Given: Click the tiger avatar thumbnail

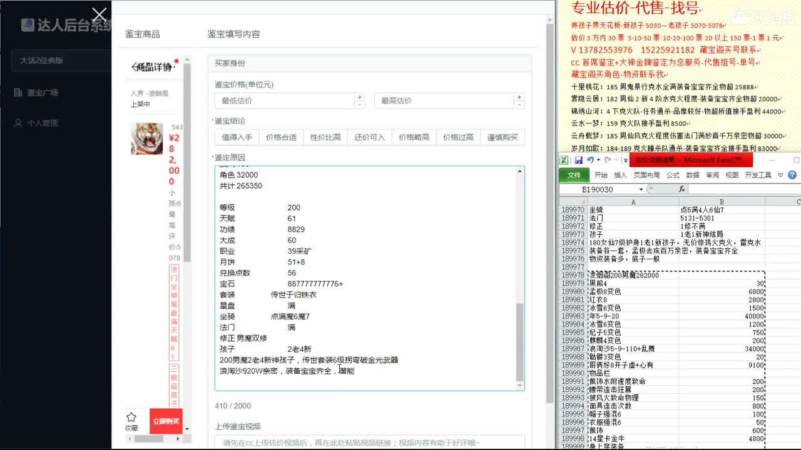Looking at the screenshot, I should click(147, 139).
